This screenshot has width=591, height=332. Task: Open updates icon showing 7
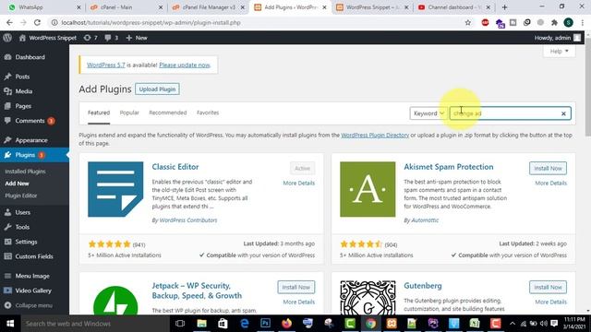[90, 38]
